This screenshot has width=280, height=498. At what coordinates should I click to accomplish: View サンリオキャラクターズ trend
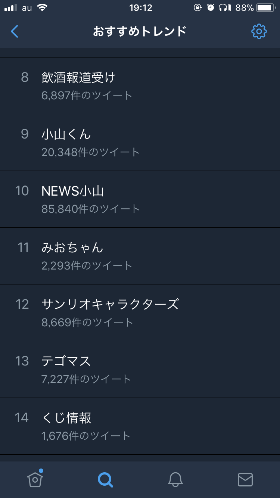point(140,313)
